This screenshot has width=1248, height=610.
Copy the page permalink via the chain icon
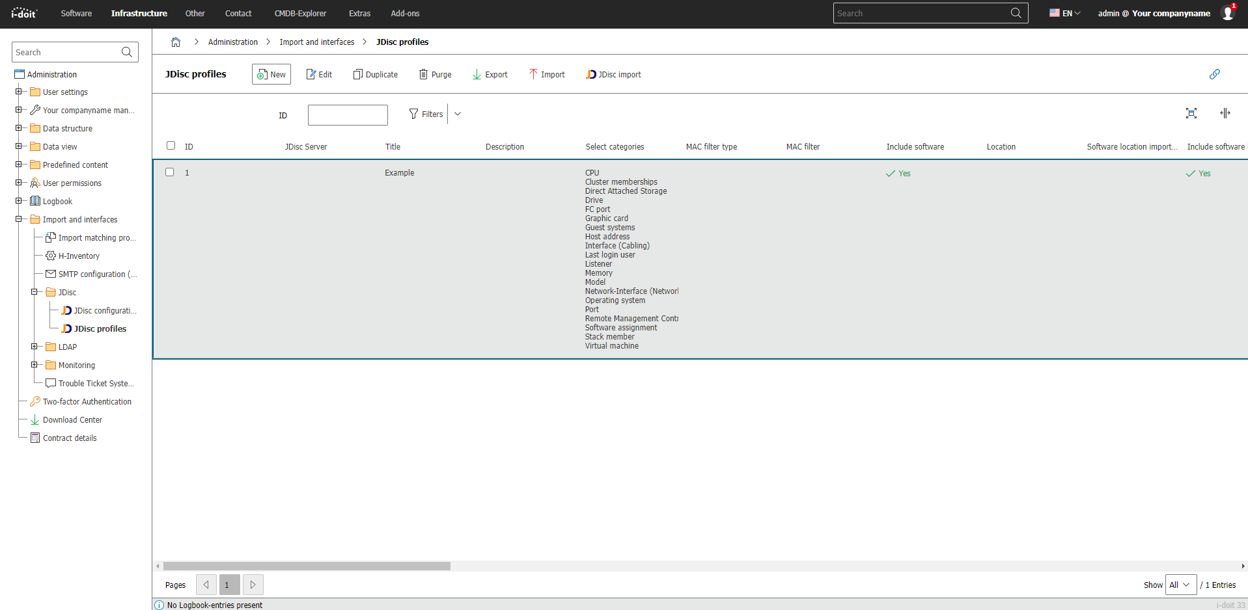pyautogui.click(x=1215, y=74)
